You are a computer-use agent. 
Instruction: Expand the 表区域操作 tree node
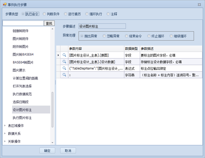pos(5,126)
